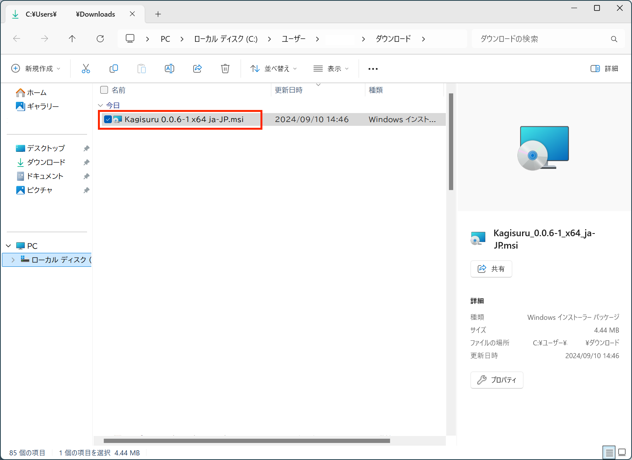Click the Rename icon in toolbar
632x460 pixels.
click(170, 69)
